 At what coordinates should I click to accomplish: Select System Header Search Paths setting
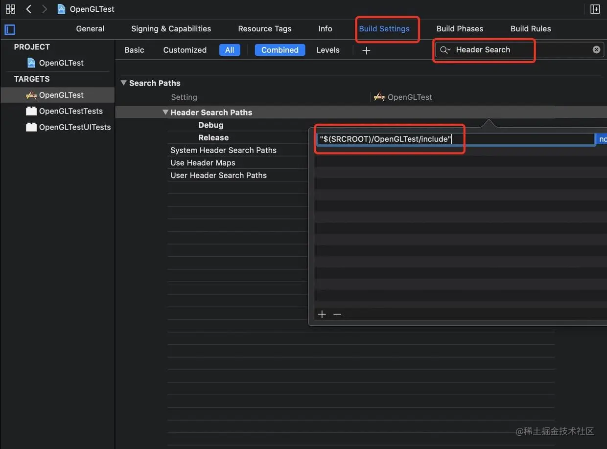coord(223,150)
